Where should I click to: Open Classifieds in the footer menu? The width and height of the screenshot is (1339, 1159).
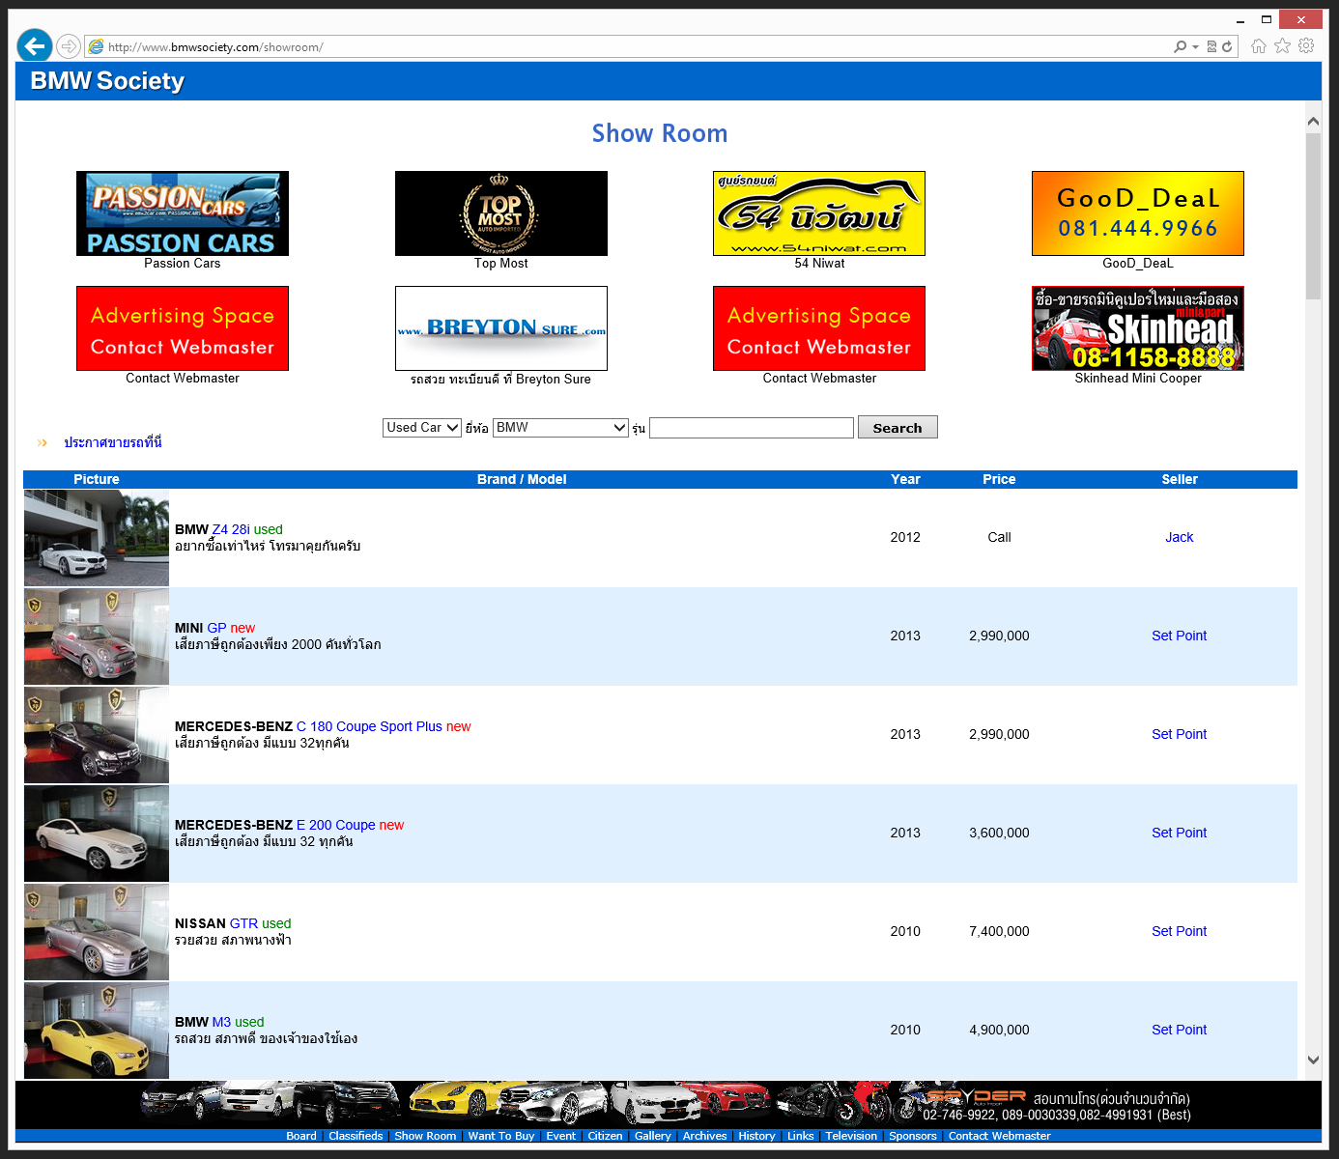[356, 1136]
